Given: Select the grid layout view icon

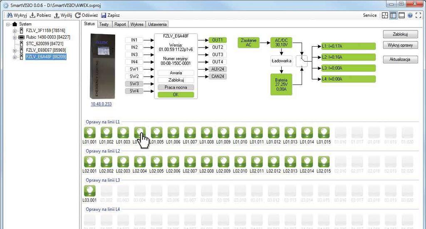Looking at the screenshot, I should tap(385, 15).
